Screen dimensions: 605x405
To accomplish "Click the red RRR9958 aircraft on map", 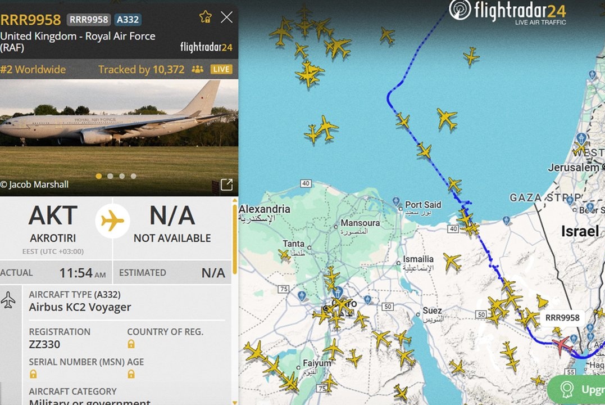I will point(561,344).
